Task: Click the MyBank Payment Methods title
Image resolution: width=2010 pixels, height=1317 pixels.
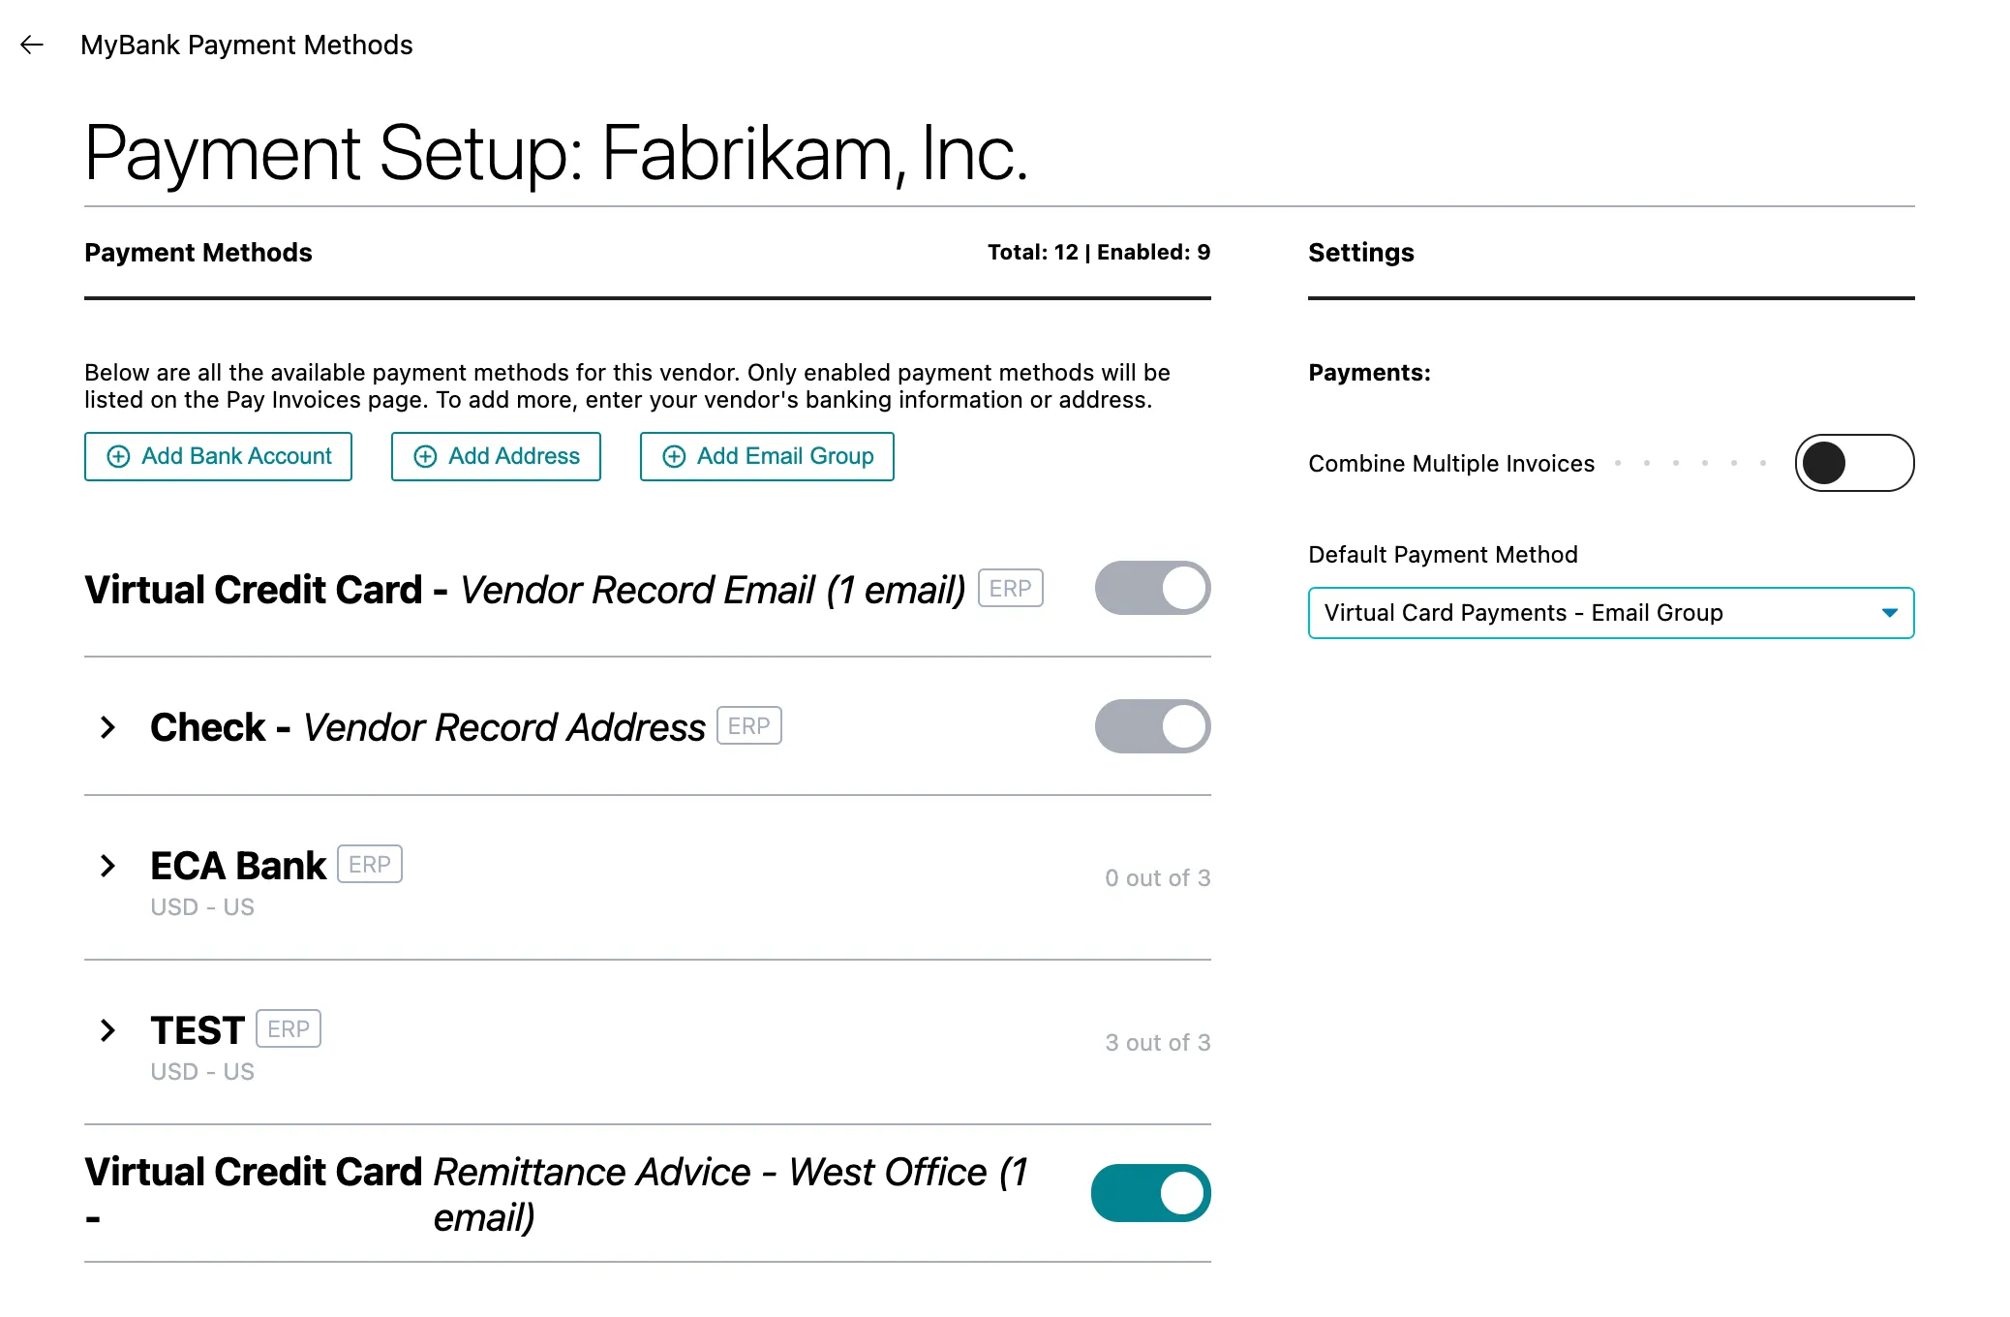Action: coord(247,45)
